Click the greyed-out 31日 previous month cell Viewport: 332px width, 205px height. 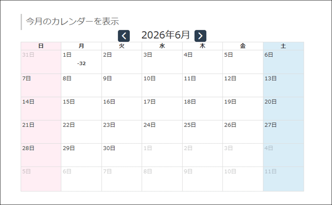pos(41,62)
